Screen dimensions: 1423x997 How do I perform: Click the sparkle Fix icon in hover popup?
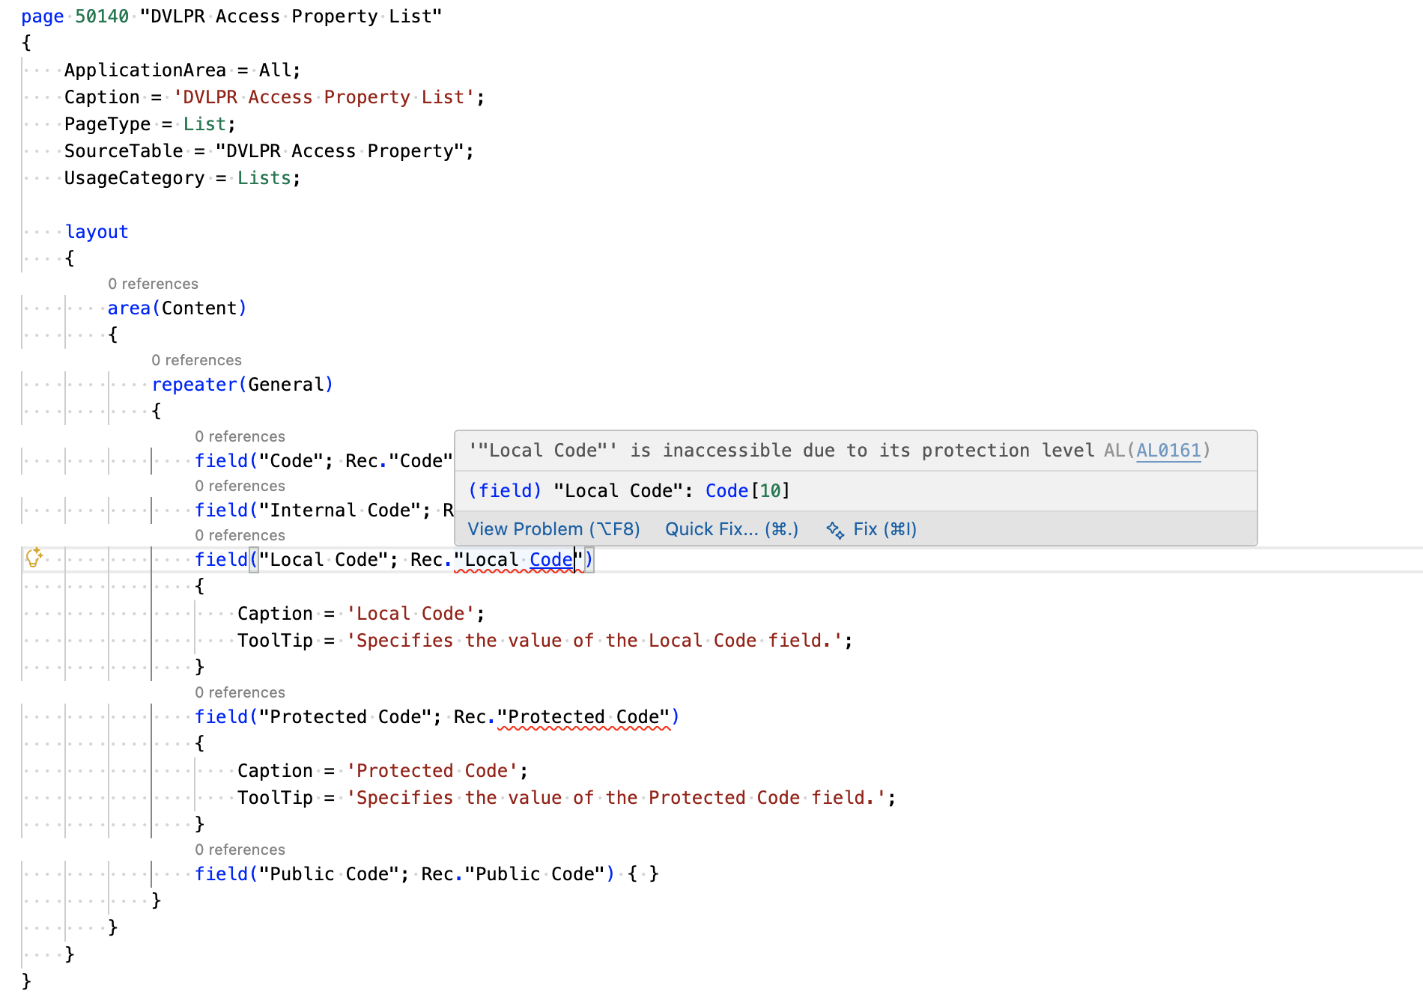pyautogui.click(x=835, y=530)
